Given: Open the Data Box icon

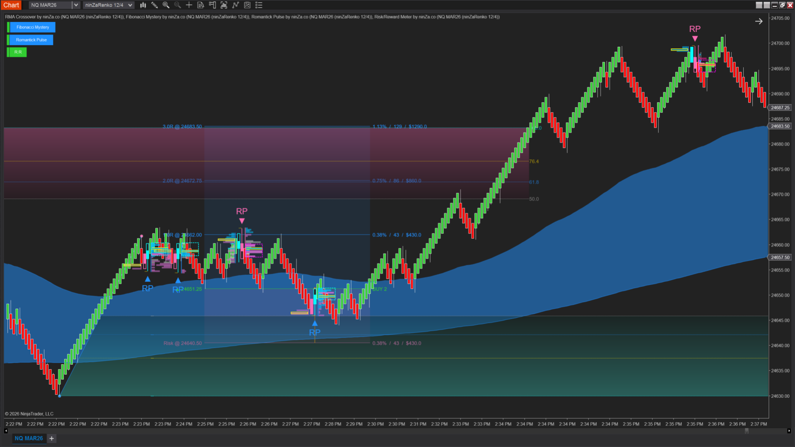Looking at the screenshot, I should click(200, 5).
